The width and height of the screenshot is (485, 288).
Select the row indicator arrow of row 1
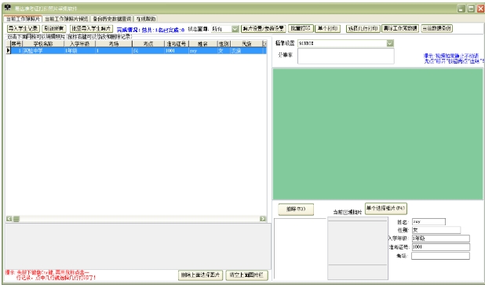tap(9, 50)
